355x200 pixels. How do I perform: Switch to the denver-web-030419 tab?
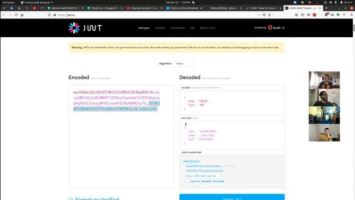[x=65, y=8]
